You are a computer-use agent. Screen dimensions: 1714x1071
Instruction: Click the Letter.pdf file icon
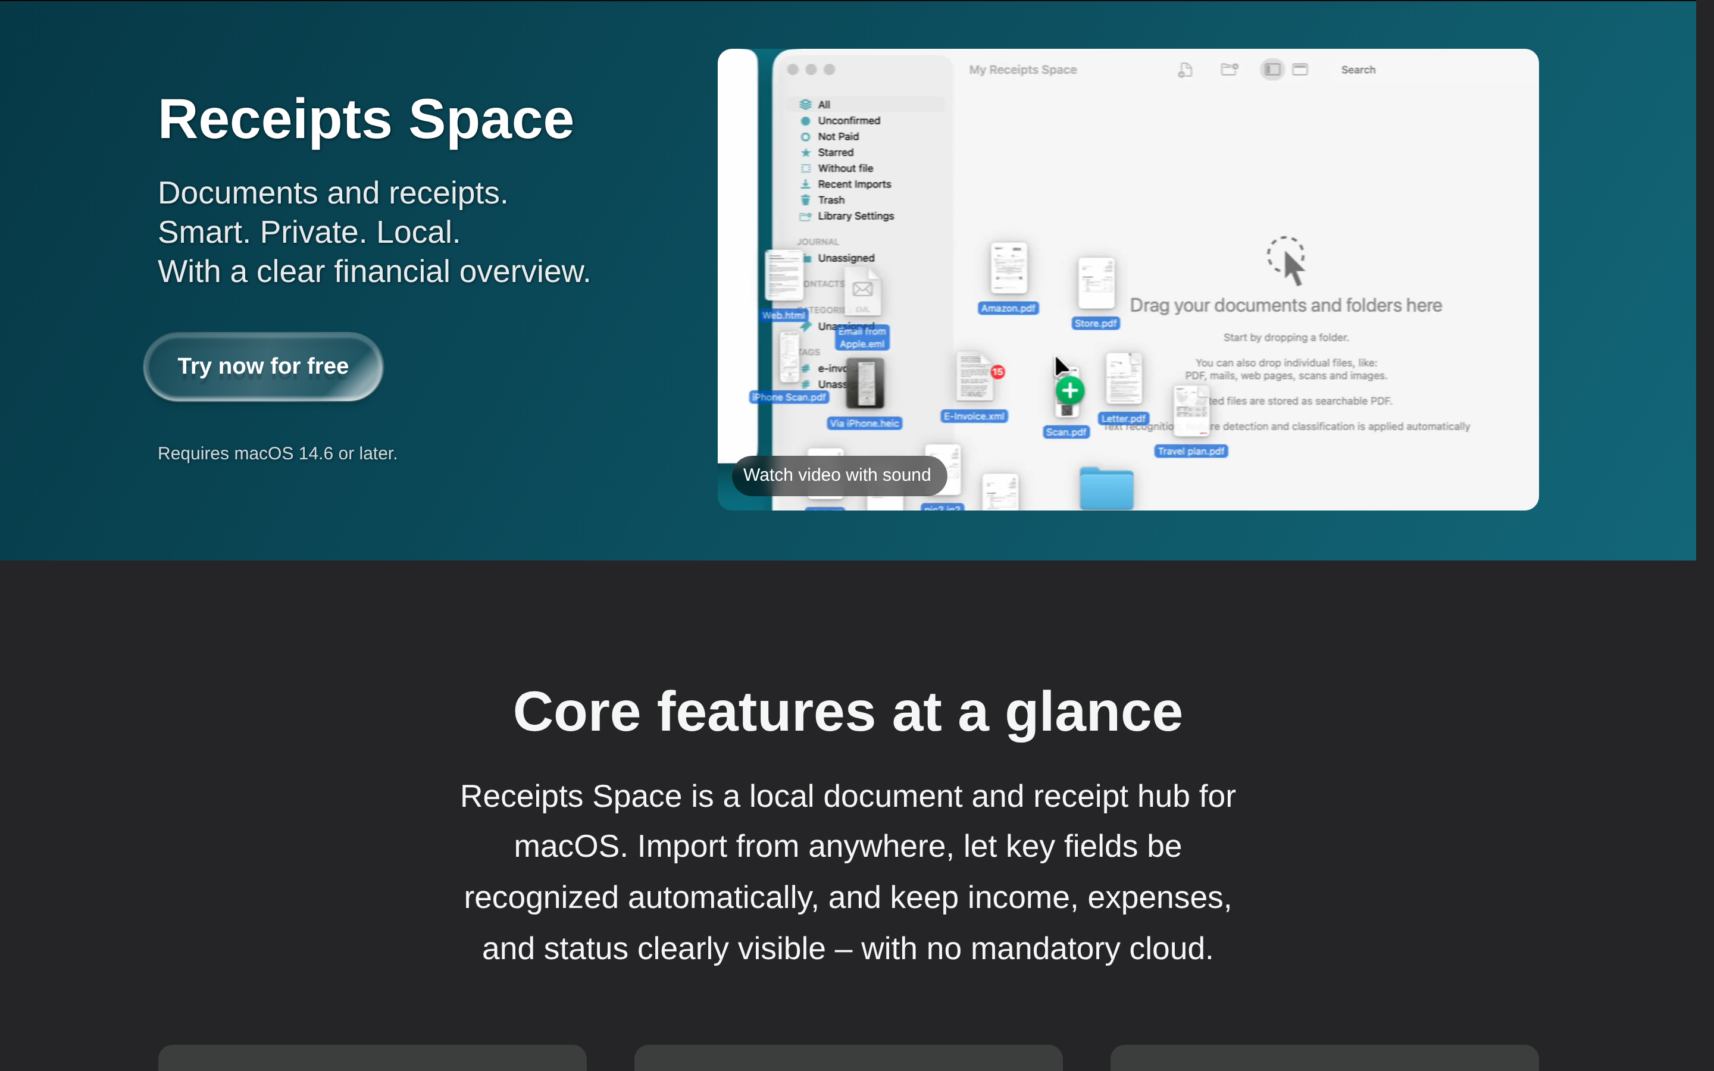pos(1124,379)
